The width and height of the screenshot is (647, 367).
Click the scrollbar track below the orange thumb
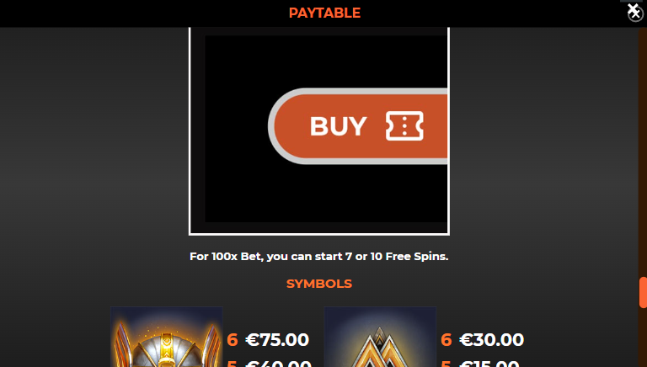(643, 338)
